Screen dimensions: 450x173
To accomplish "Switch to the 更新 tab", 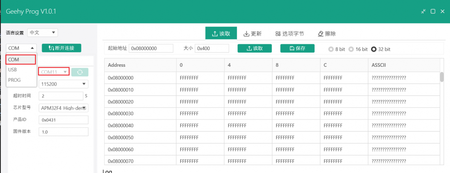I will coord(252,34).
